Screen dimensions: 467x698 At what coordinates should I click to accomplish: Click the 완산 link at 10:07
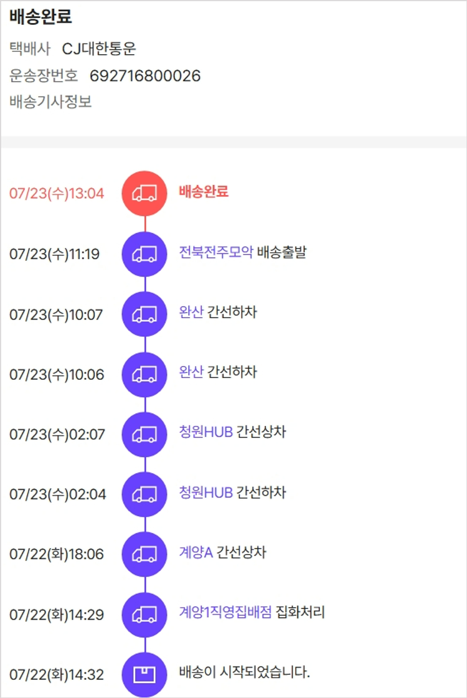(191, 313)
